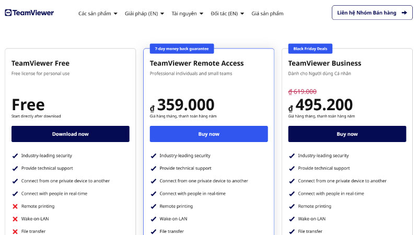Open the Đối tác (EN) dropdown
This screenshot has width=418, height=235.
[x=227, y=14]
